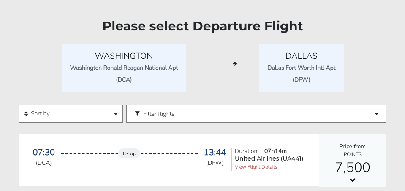Click the 1 Stop badge

coord(129,153)
